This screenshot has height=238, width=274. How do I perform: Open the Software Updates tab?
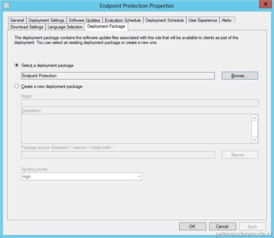point(84,20)
